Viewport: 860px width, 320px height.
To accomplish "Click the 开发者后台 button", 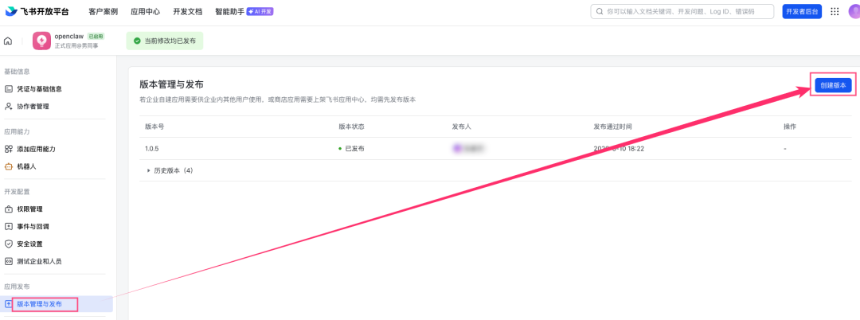I will [x=802, y=11].
